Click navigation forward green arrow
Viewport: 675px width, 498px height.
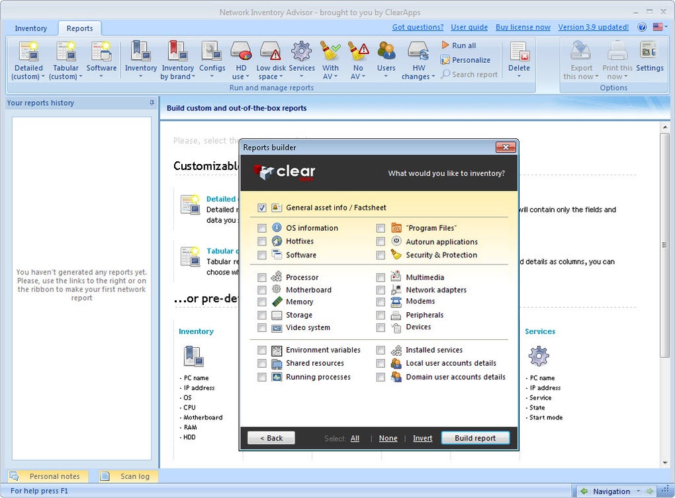point(650,491)
